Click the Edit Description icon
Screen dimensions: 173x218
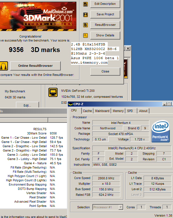86,4
